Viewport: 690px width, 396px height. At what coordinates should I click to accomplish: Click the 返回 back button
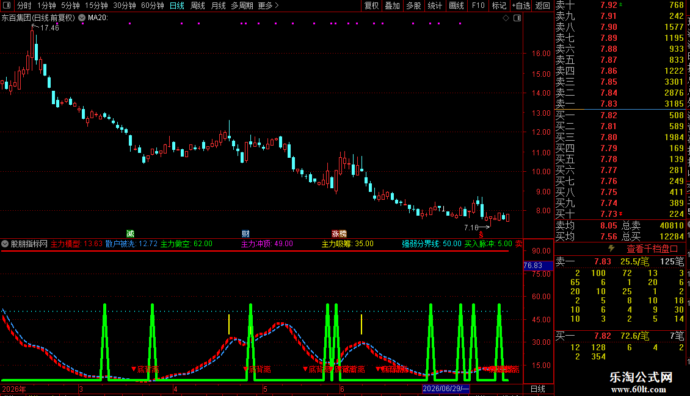point(543,5)
